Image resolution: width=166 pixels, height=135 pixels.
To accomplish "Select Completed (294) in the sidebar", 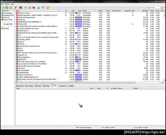I will coord(8,15).
